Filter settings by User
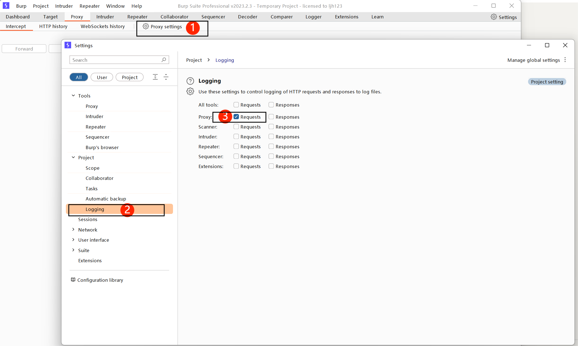 click(102, 77)
